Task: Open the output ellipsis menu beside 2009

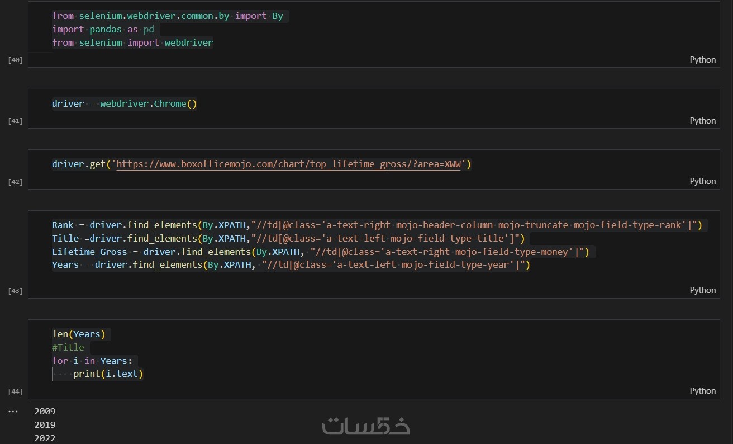Action: coord(13,411)
